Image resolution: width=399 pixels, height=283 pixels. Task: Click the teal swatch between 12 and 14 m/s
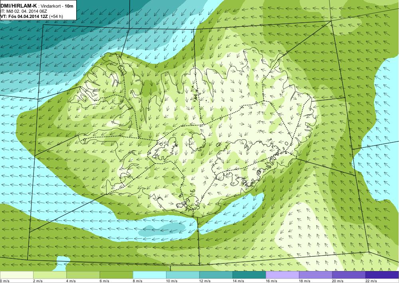216,275
